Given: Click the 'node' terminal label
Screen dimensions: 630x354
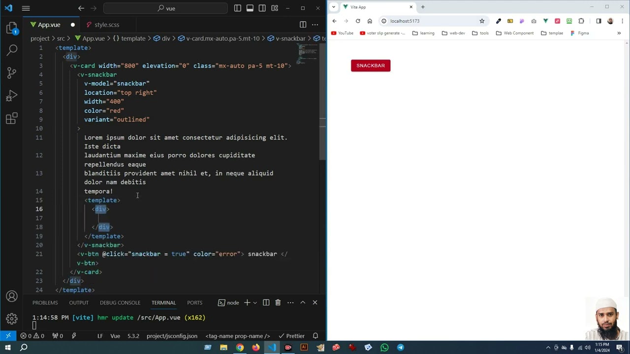Looking at the screenshot, I should pyautogui.click(x=229, y=303).
